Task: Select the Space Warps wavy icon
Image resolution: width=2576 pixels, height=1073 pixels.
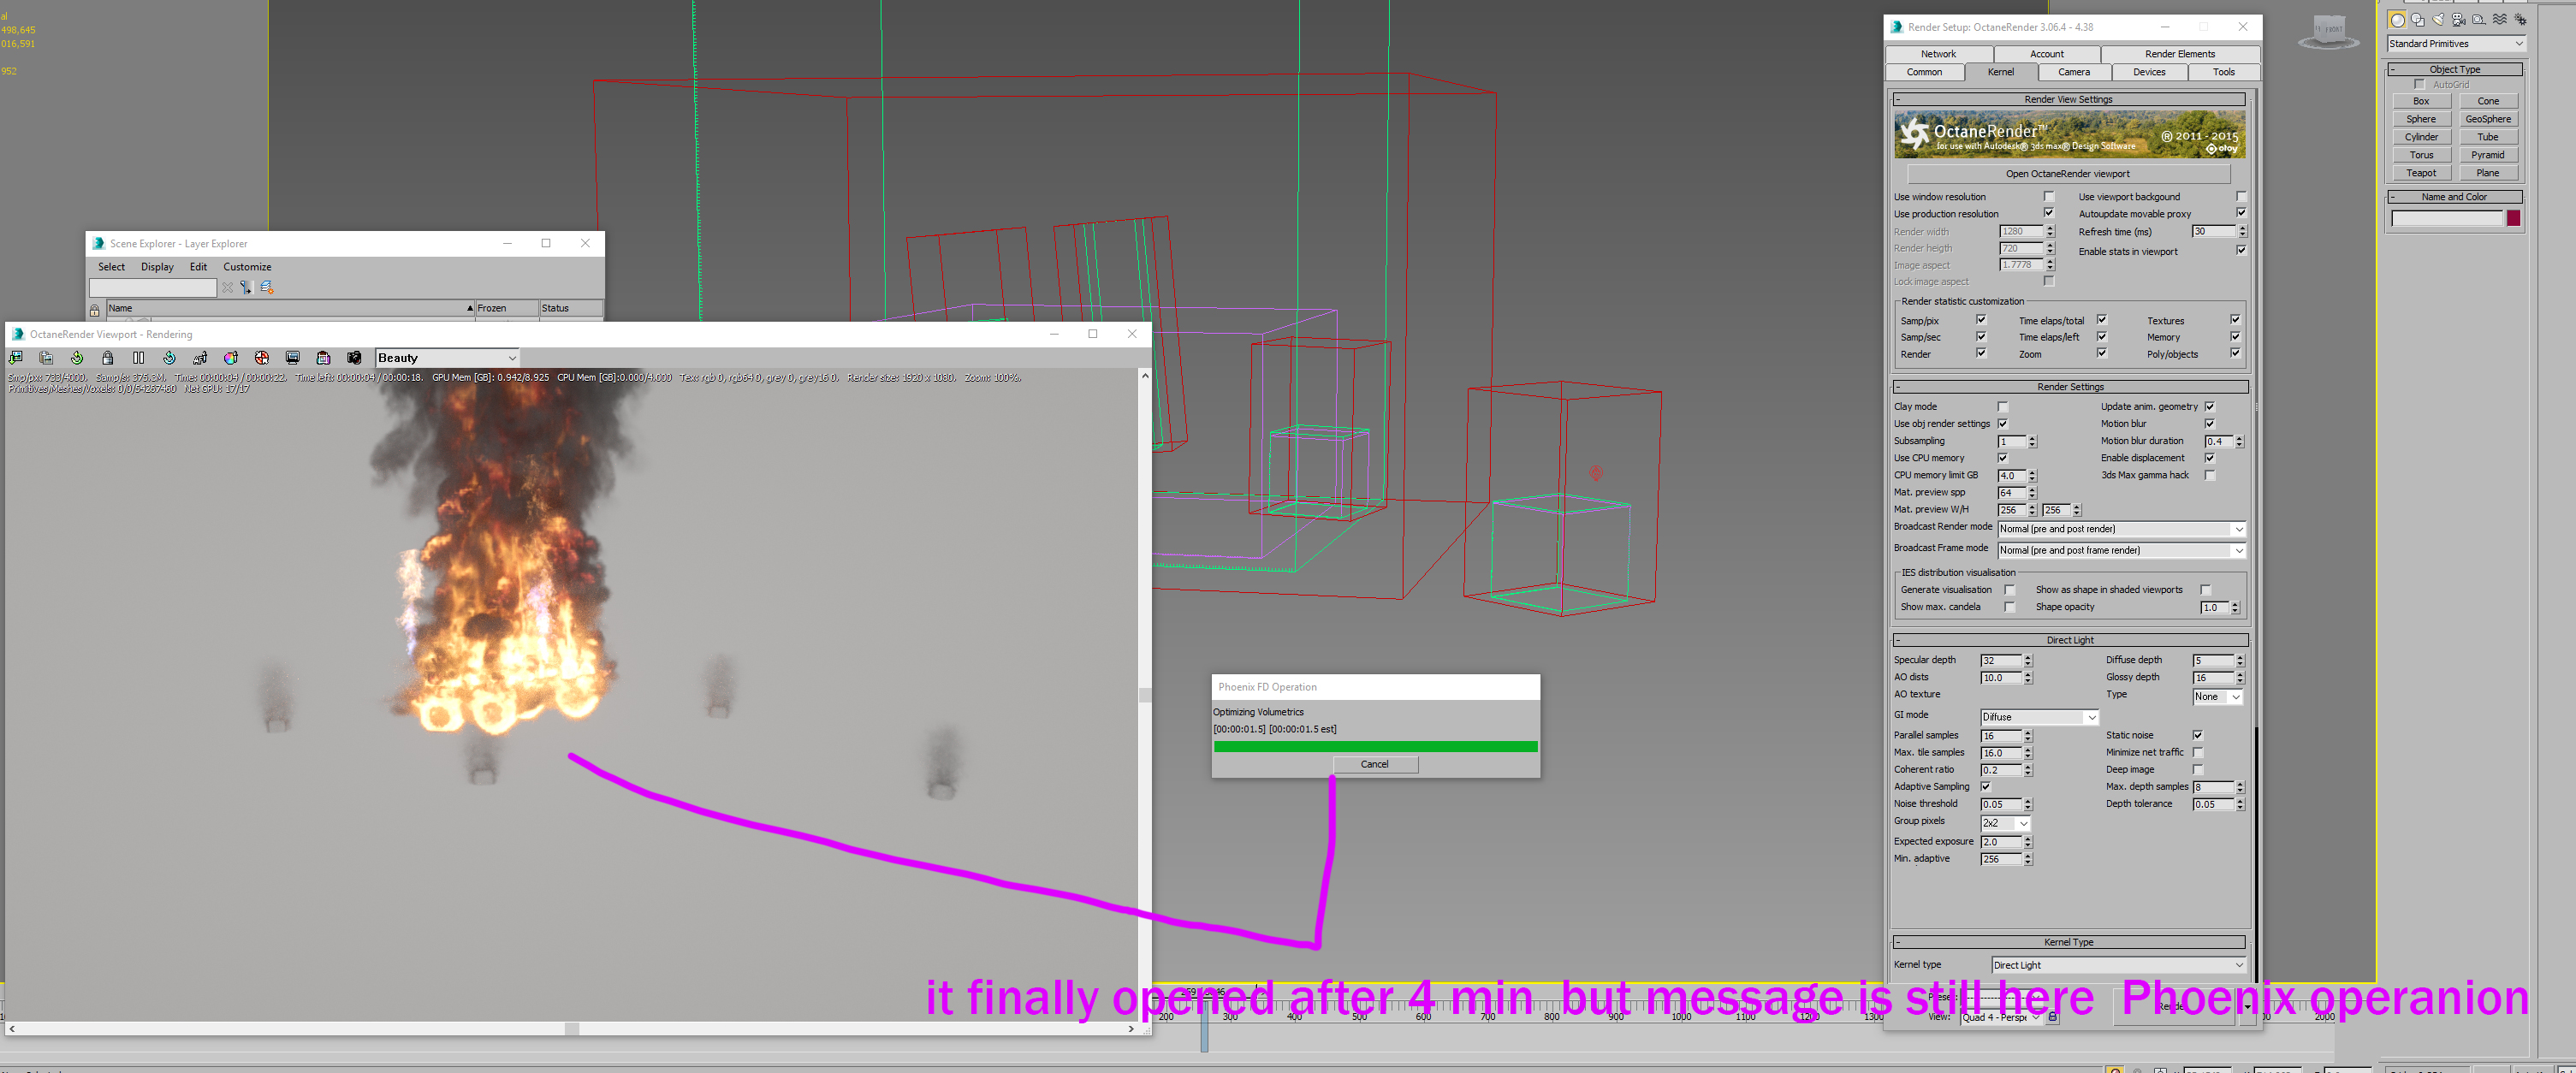Action: coord(2499,20)
